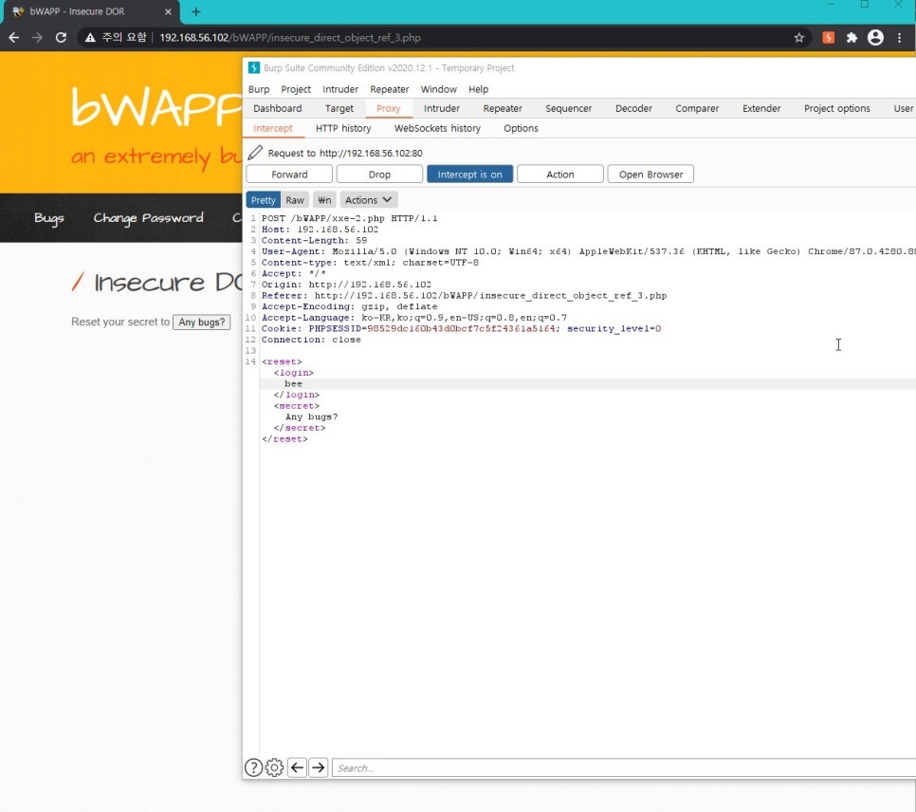Click the security_level=0 cookie text
Viewport: 916px width, 812px height.
(x=614, y=328)
